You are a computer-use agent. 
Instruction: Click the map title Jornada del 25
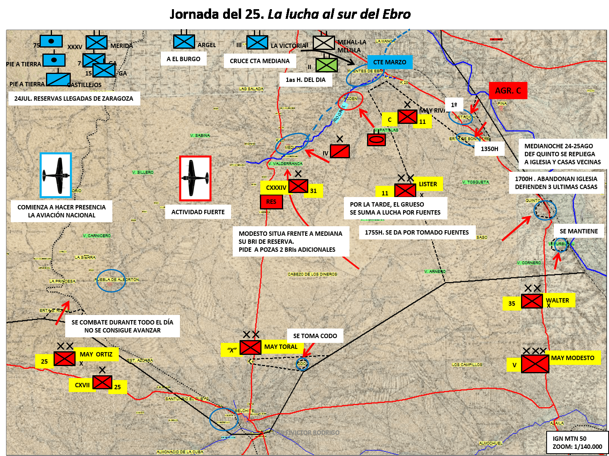tap(290, 14)
